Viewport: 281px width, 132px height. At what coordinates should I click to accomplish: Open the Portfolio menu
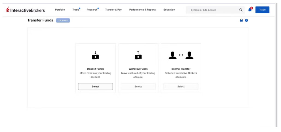[x=60, y=10]
